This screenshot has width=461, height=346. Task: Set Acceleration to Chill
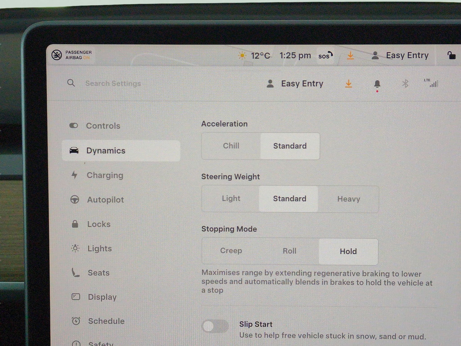pos(231,146)
